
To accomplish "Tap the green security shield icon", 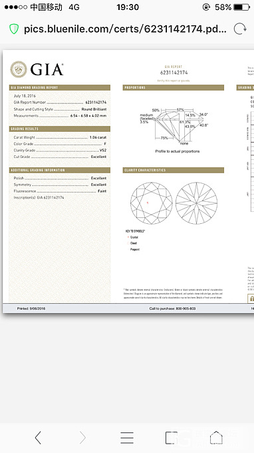I will pos(14,29).
